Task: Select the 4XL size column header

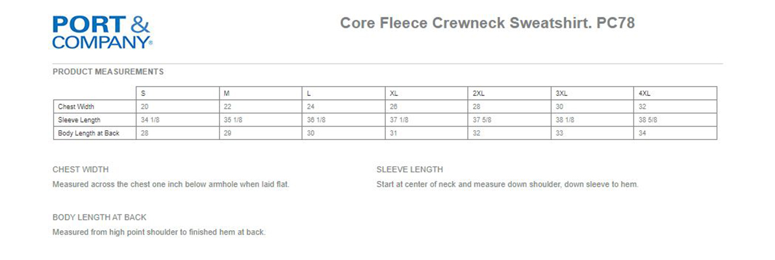Action: (x=645, y=93)
